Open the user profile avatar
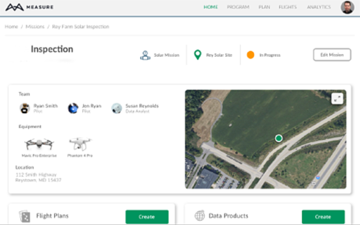Image resolution: width=360 pixels, height=225 pixels. (347, 7)
